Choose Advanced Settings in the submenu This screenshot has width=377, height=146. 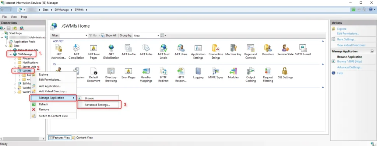(98, 105)
